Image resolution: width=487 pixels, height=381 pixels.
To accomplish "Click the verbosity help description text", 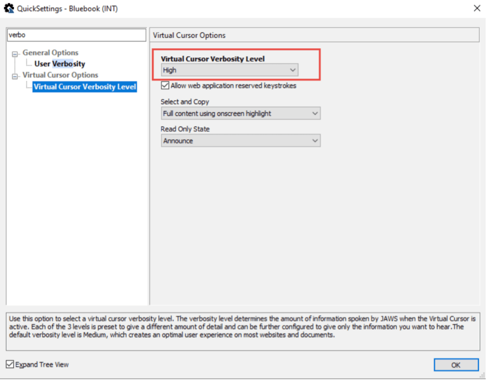I will 243,327.
